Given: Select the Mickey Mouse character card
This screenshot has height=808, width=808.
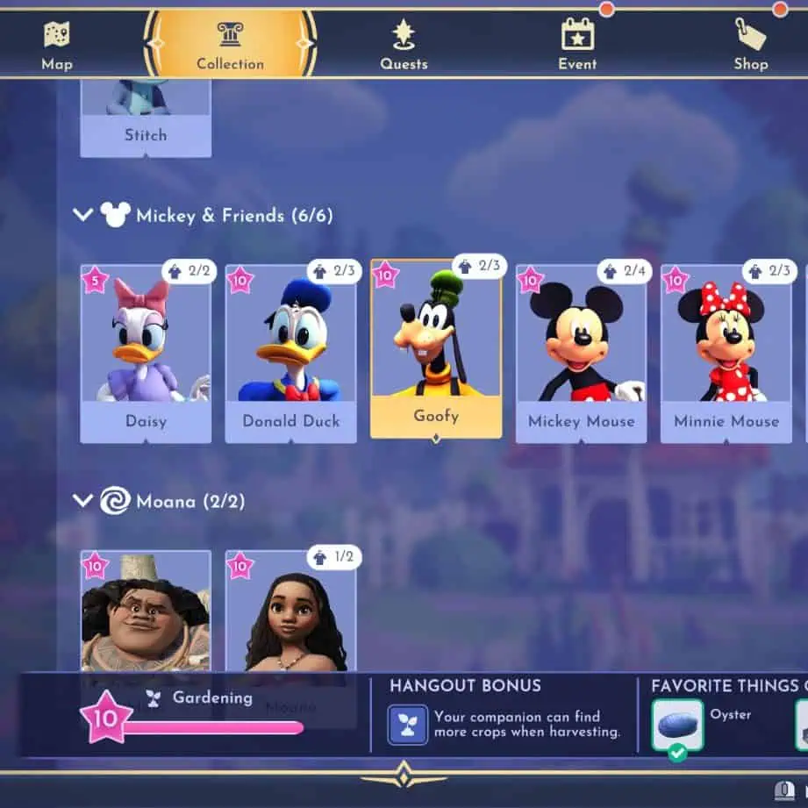Looking at the screenshot, I should (582, 354).
